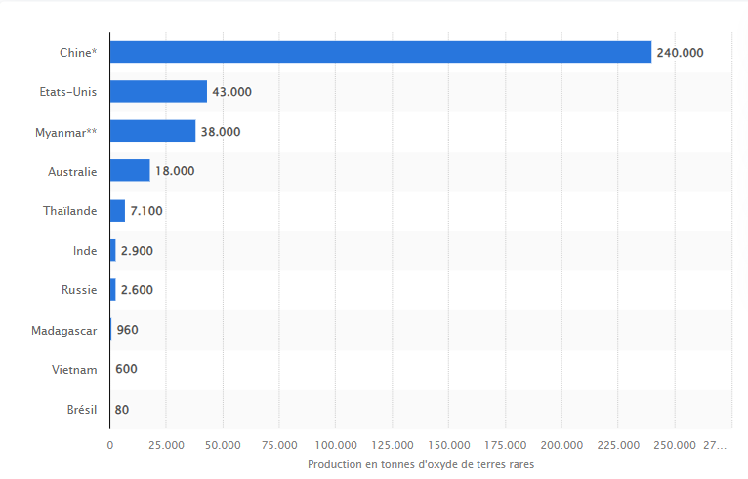Click the Madagascar category label
The height and width of the screenshot is (479, 748).
coord(64,330)
